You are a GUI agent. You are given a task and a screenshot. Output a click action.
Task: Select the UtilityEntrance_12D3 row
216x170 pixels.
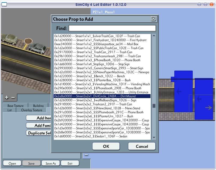(x=102, y=92)
